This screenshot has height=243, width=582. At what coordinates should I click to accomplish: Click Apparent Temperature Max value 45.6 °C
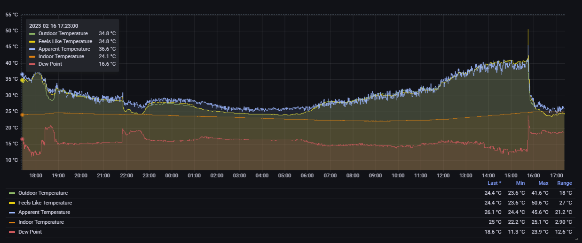(x=540, y=212)
